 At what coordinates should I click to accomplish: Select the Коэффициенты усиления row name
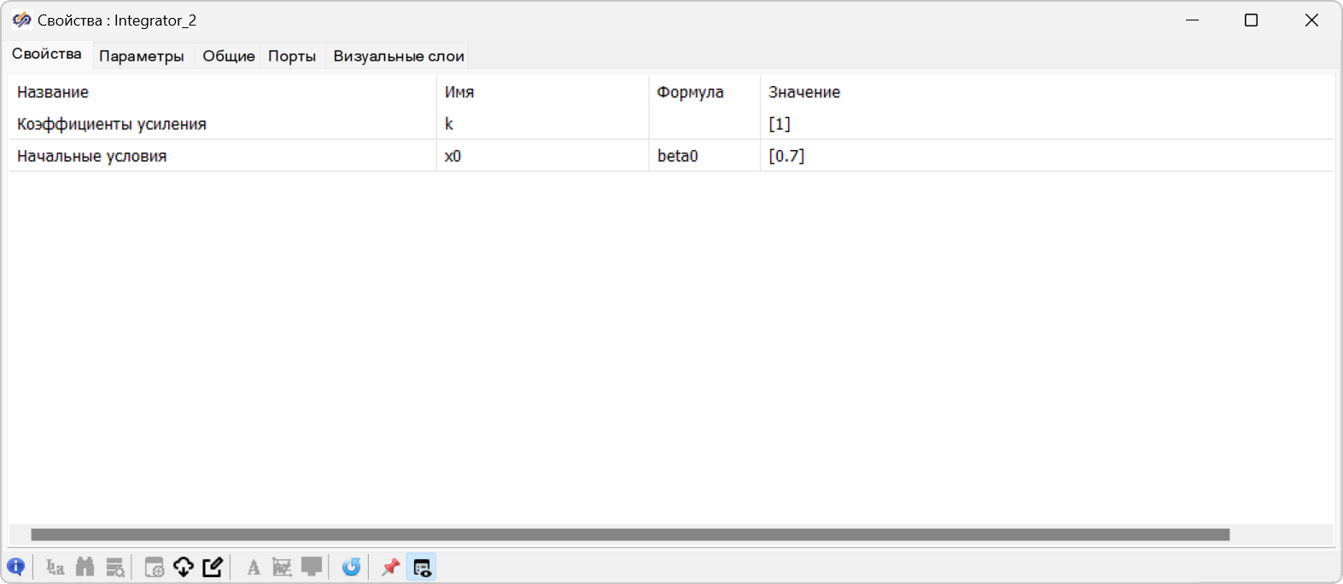click(112, 124)
